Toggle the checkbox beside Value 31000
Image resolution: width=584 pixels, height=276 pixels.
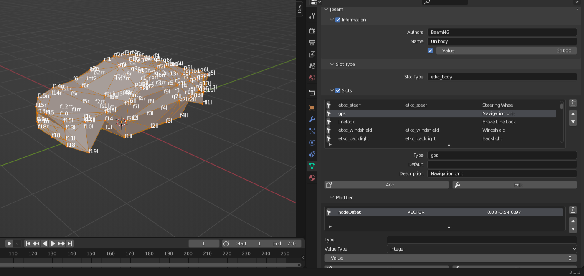coord(430,50)
